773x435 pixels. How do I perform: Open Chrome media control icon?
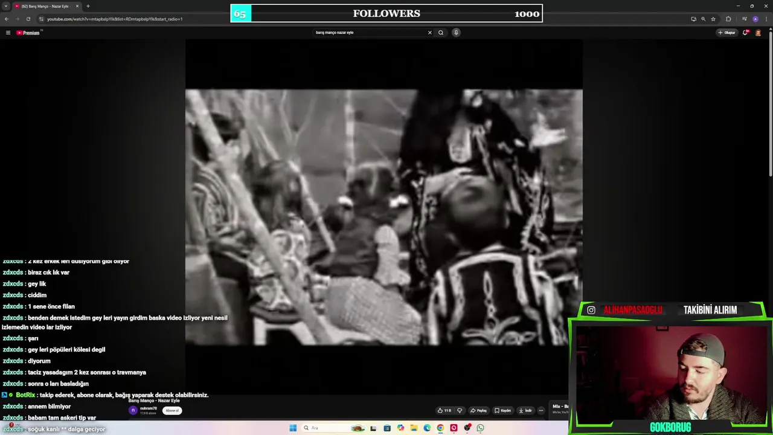744,19
